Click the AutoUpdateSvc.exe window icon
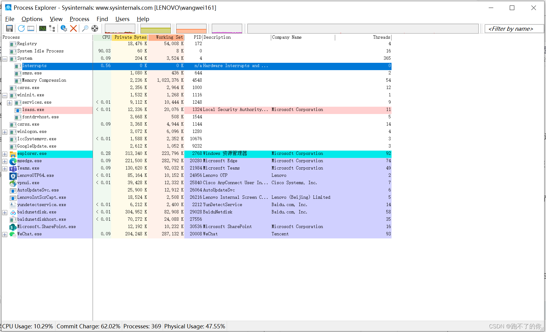Viewport: 546px width, 332px height. pos(13,191)
